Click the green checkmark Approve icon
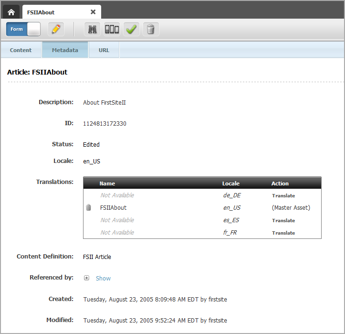345x334 pixels. coord(131,29)
